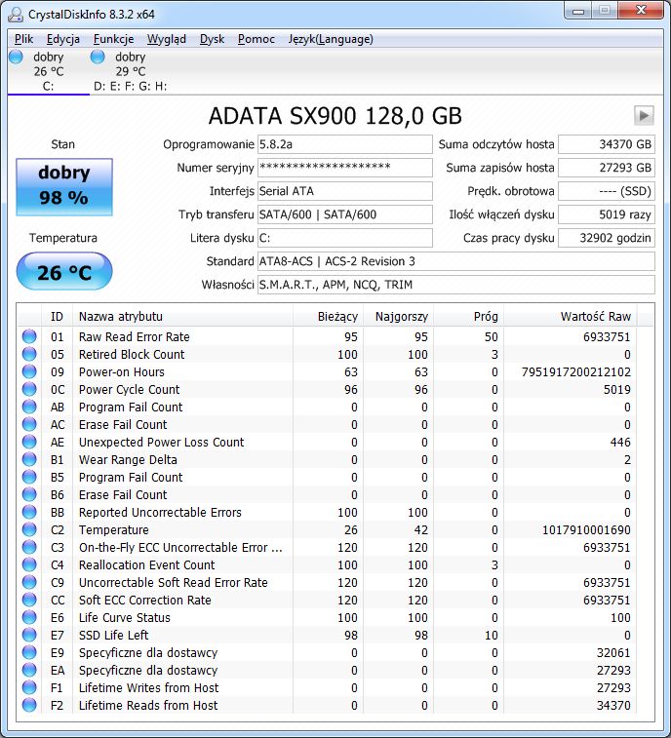Click the dobry 98 % health status button

[x=64, y=187]
